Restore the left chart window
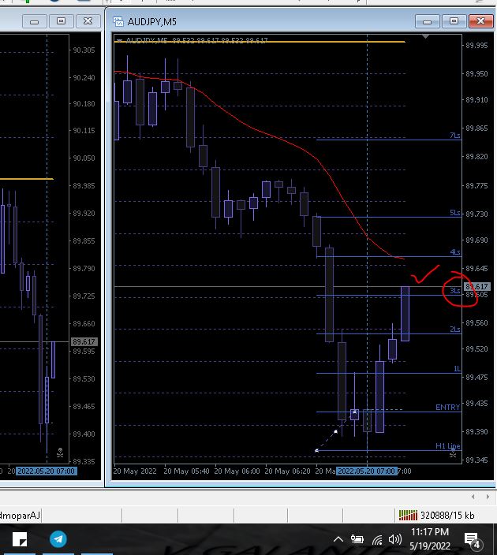The image size is (497, 555). pyautogui.click(x=61, y=21)
